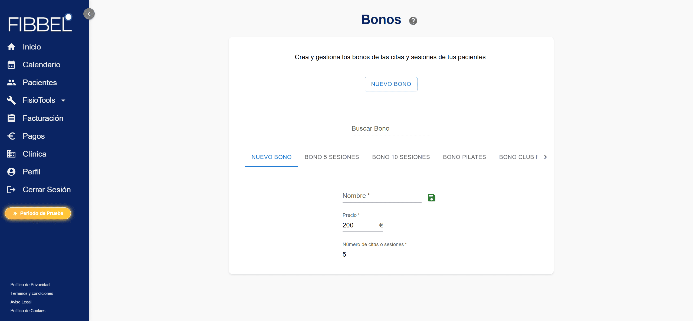The width and height of the screenshot is (693, 321).
Task: Click into the Nombre input field
Action: pyautogui.click(x=382, y=196)
